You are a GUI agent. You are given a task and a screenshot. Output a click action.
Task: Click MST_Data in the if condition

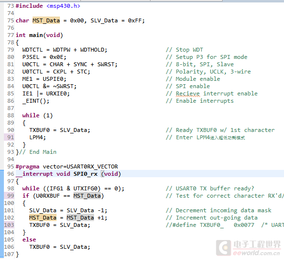pyautogui.click(x=87, y=196)
